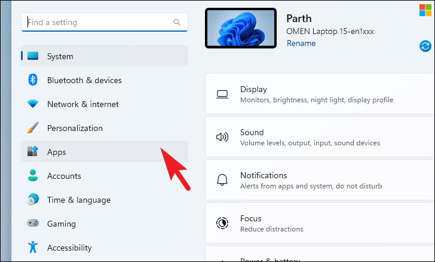Viewport: 435px width, 262px height.
Task: Click the Microsoft logo icon at top right
Action: coord(425,10)
